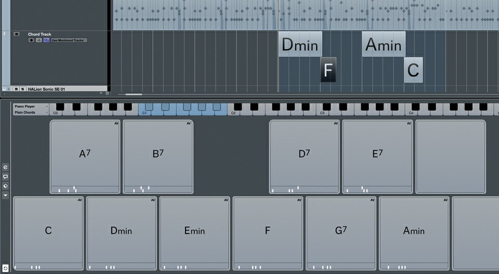This screenshot has width=499, height=274.
Task: Click the C0 key on the keyboard
Action: [56, 112]
